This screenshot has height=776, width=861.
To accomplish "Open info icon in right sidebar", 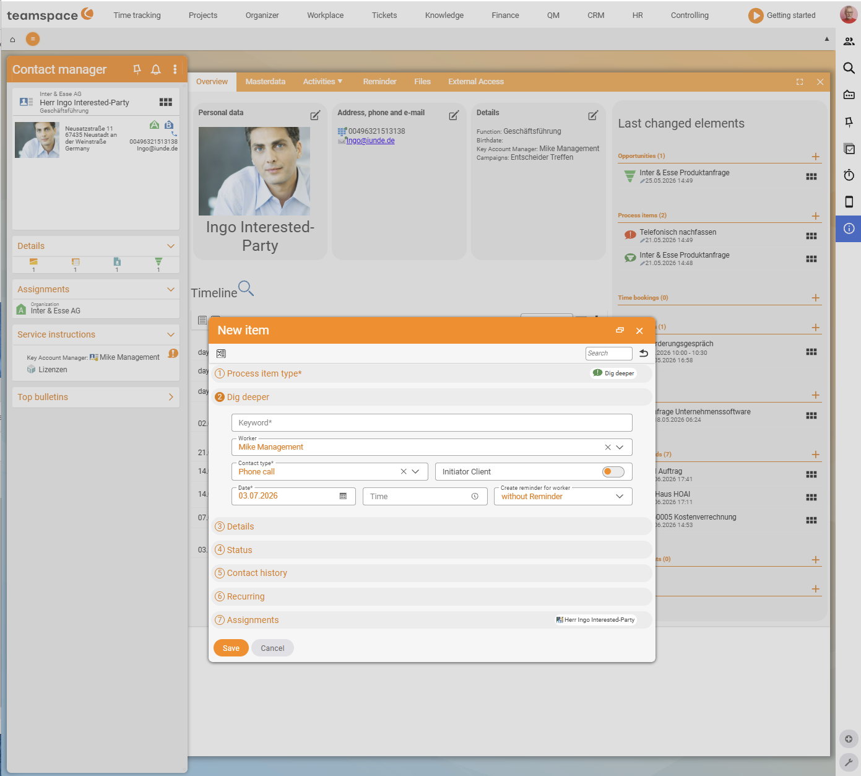I will tap(849, 229).
